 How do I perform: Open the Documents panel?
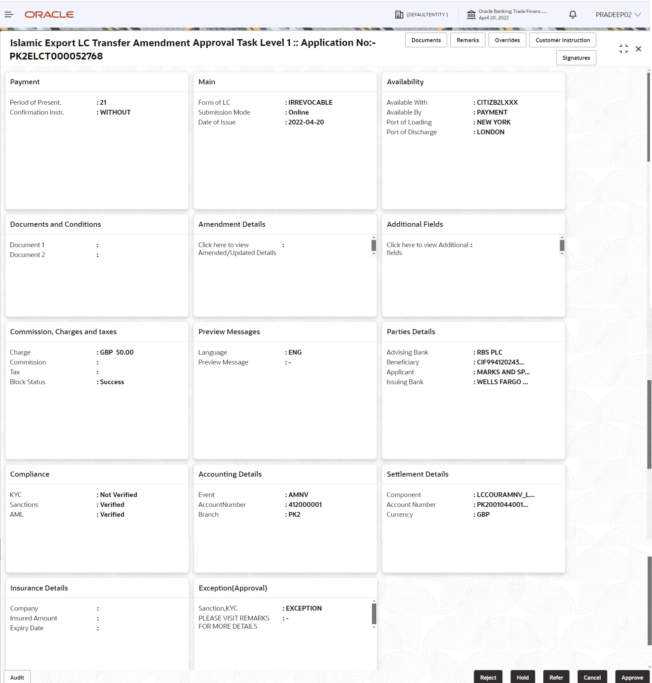426,40
